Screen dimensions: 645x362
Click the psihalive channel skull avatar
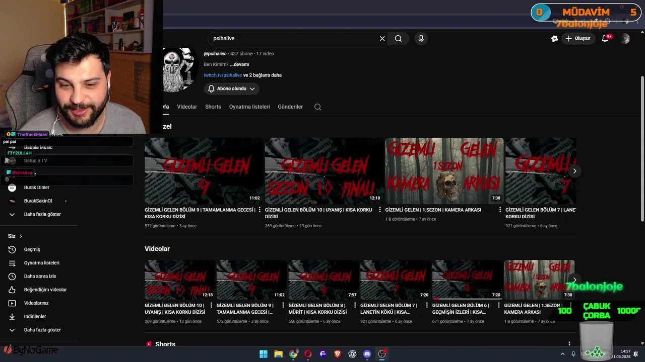[x=179, y=70]
